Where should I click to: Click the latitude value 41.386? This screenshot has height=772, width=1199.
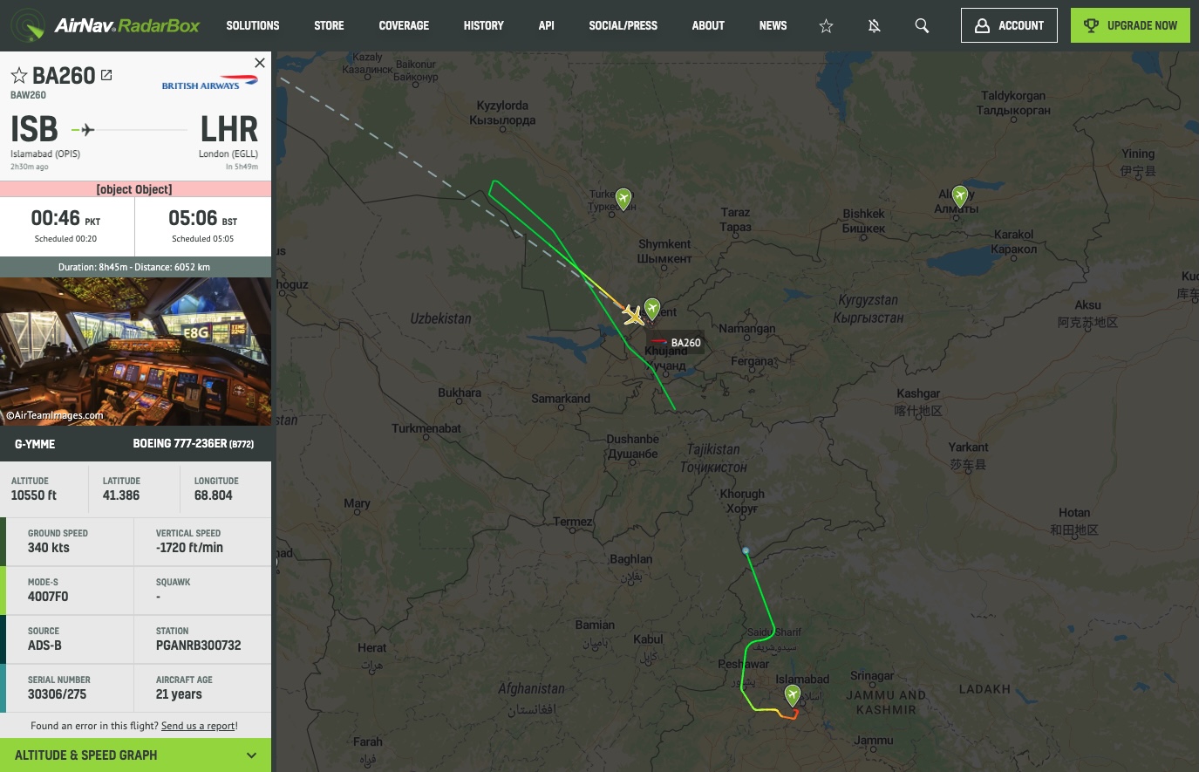121,495
